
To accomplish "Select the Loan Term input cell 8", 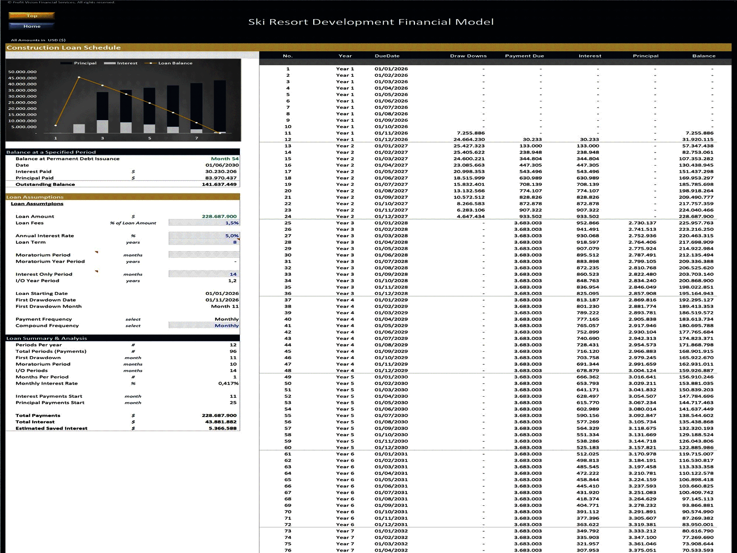I will coord(204,242).
